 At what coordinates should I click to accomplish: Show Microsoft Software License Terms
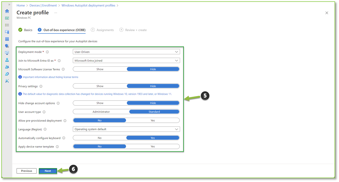point(100,69)
